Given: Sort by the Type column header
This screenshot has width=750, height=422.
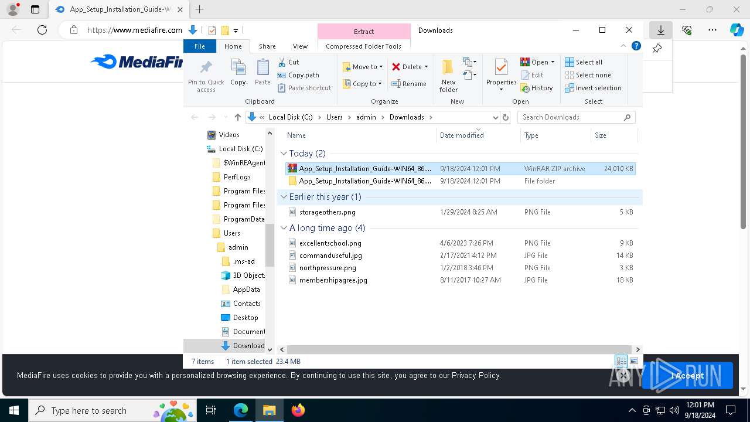Looking at the screenshot, I should 555,135.
